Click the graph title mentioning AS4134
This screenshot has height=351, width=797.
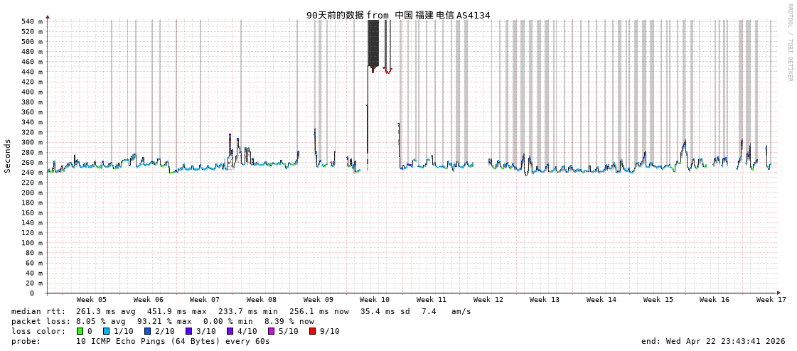[398, 15]
